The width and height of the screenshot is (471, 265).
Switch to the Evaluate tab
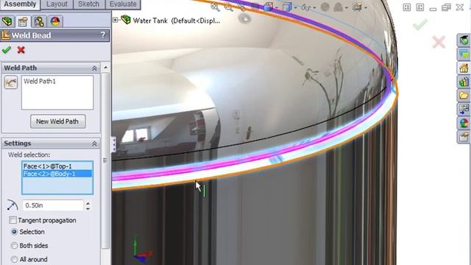(x=123, y=4)
